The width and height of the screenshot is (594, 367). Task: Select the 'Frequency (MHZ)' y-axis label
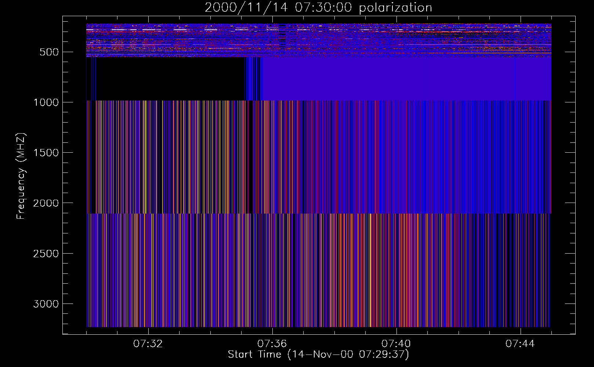[x=21, y=176]
